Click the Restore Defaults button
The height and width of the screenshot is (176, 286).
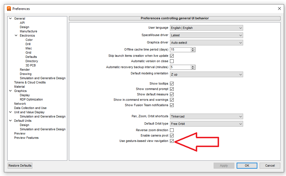coord(20,165)
